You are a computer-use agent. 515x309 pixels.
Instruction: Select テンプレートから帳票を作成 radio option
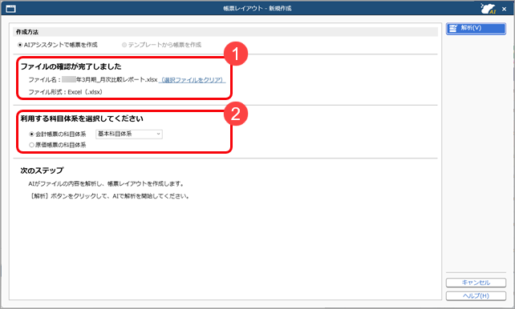coord(161,45)
